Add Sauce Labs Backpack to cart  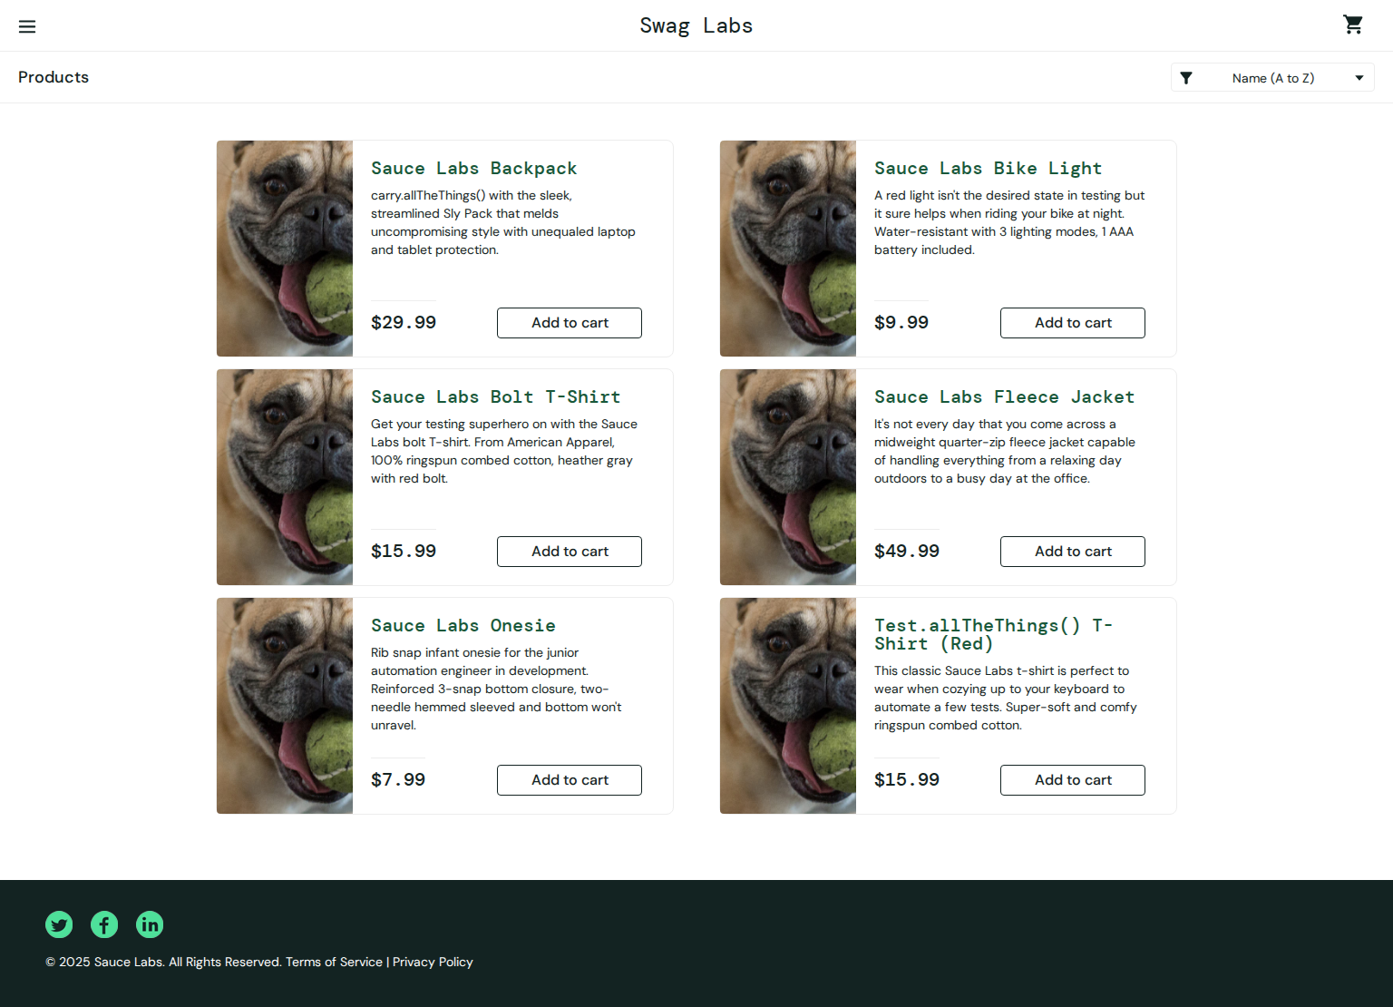[x=569, y=322]
